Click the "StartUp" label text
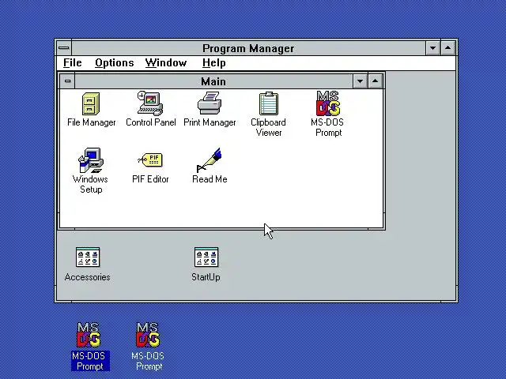The width and height of the screenshot is (506, 379). [x=206, y=277]
